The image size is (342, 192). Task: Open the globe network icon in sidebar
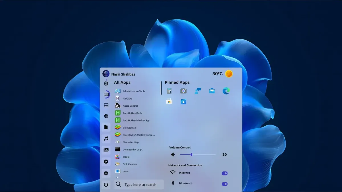pyautogui.click(x=106, y=116)
